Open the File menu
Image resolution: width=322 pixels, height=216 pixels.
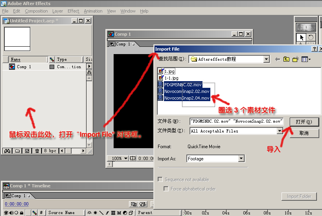click(x=5, y=11)
